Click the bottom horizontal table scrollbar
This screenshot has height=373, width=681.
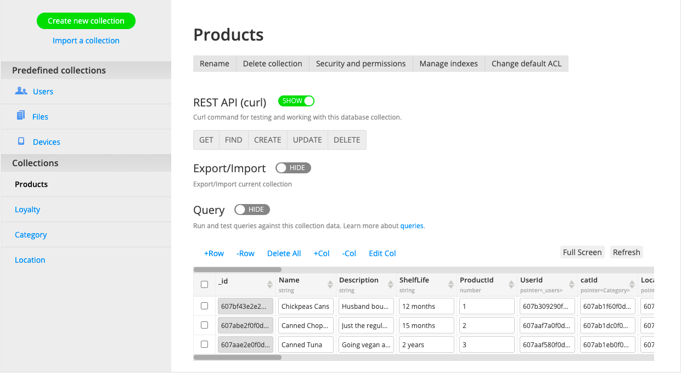click(x=238, y=357)
